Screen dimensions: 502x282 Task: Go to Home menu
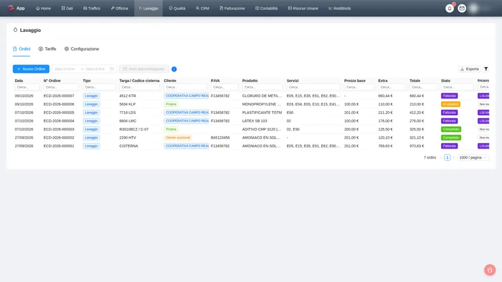(x=43, y=8)
